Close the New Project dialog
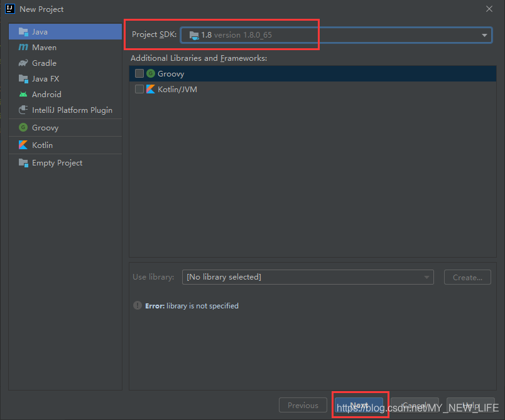Screen dimensions: 505x420 pyautogui.click(x=489, y=9)
